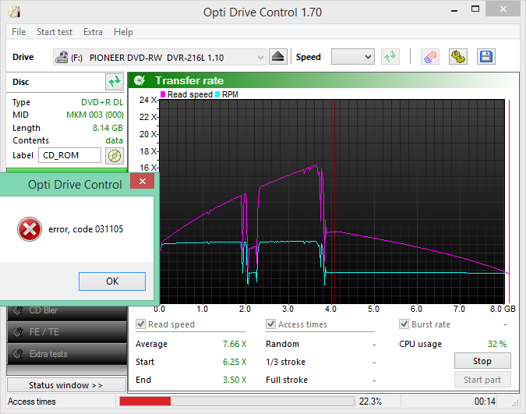The image size is (526, 414).
Task: Click the CPU usage value 32 %
Action: [x=497, y=344]
